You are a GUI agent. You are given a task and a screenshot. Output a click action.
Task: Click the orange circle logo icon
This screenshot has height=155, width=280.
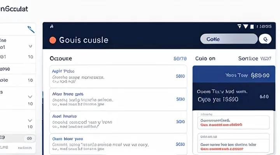(x=53, y=40)
